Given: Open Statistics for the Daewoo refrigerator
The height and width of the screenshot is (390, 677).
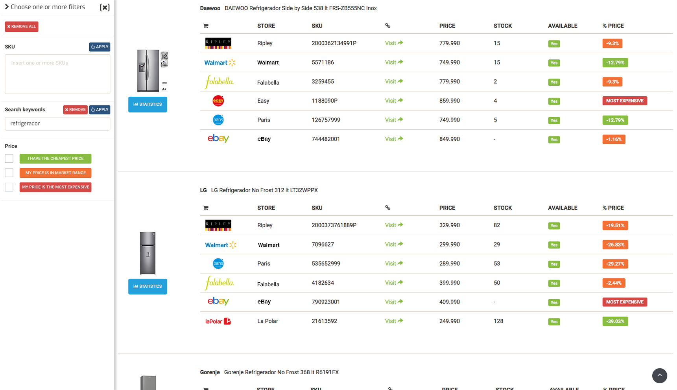Looking at the screenshot, I should click(x=148, y=105).
